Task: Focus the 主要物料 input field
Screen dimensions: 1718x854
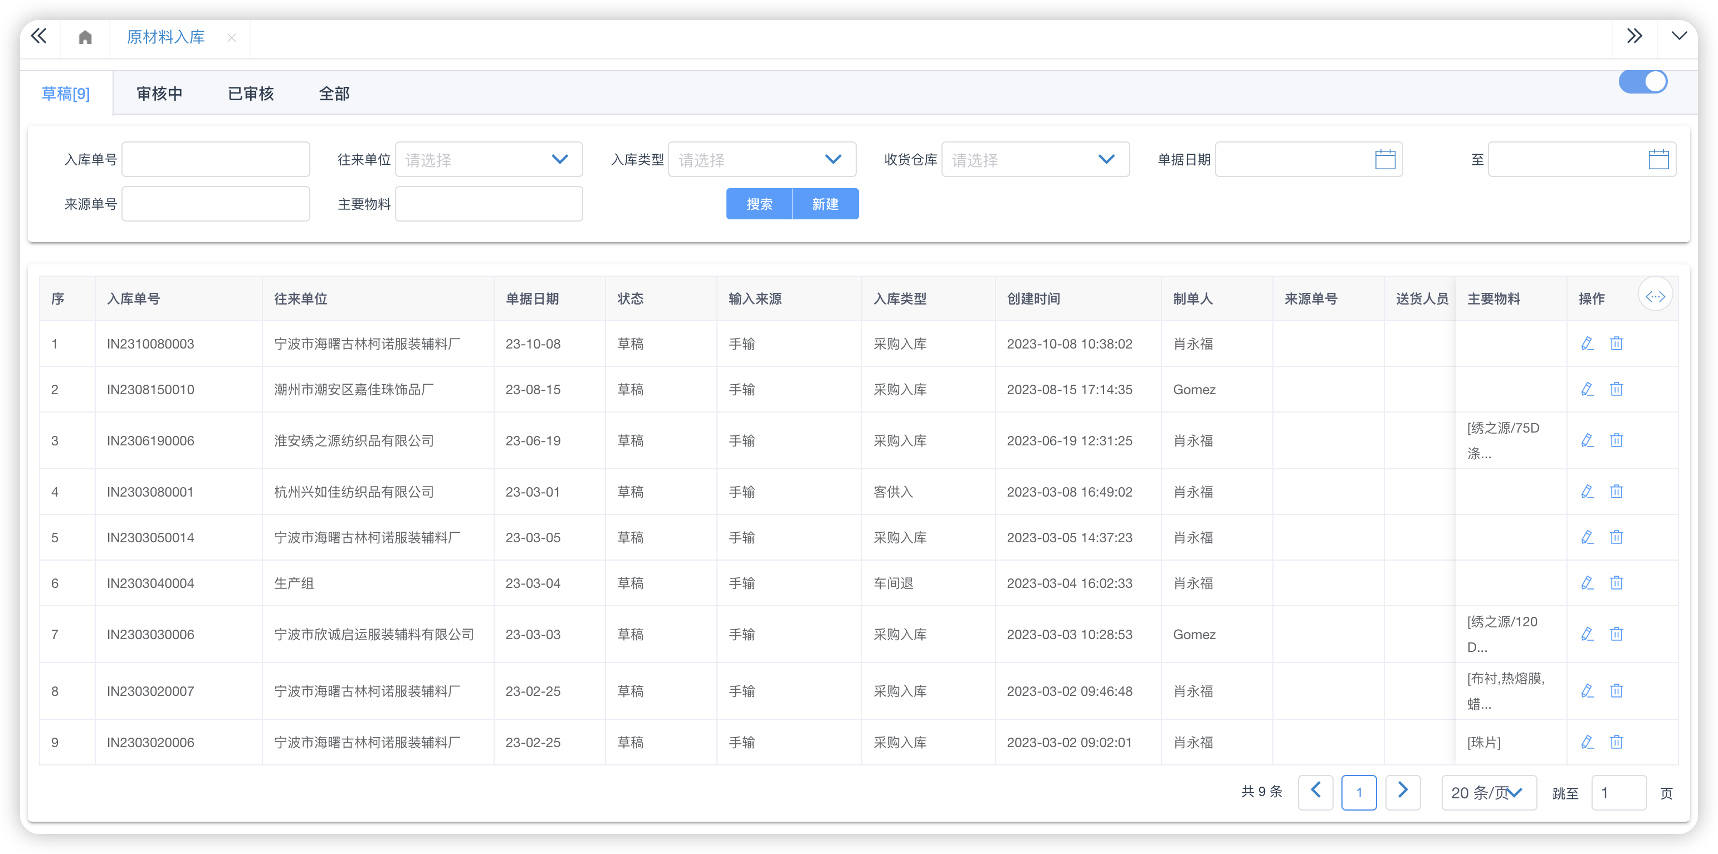Action: 489,204
